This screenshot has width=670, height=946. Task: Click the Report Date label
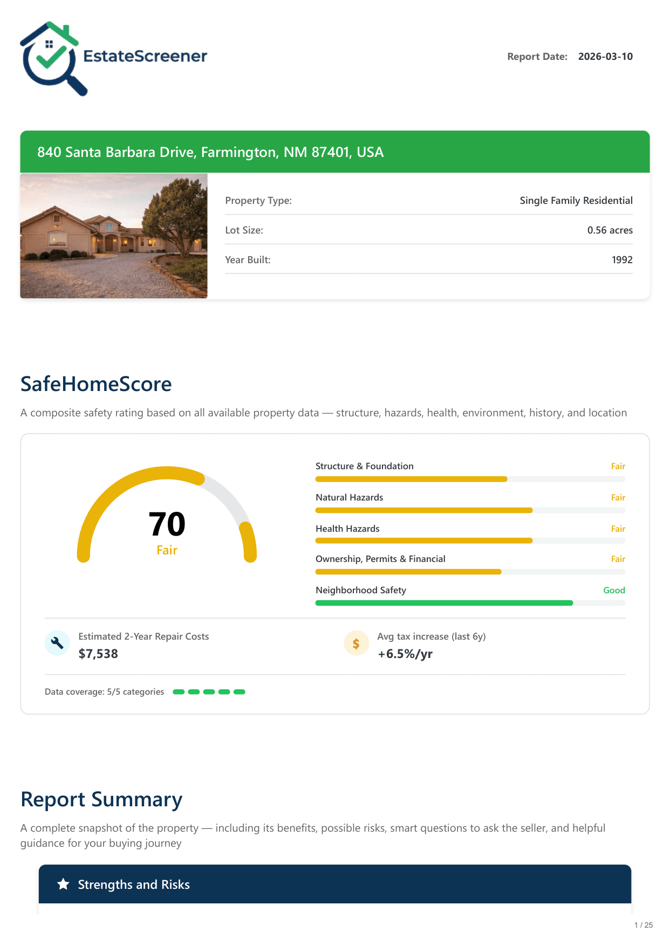(x=537, y=57)
